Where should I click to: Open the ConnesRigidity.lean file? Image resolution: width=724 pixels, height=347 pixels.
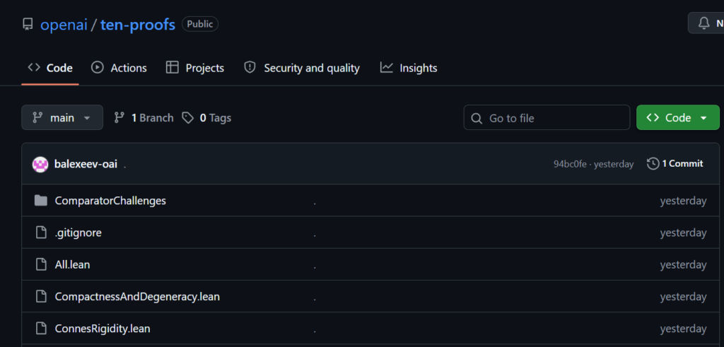(103, 329)
